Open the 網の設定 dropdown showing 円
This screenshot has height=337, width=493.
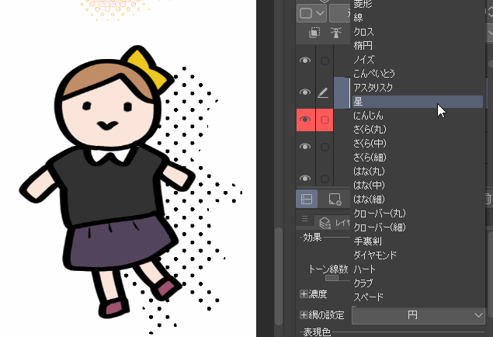(x=419, y=315)
